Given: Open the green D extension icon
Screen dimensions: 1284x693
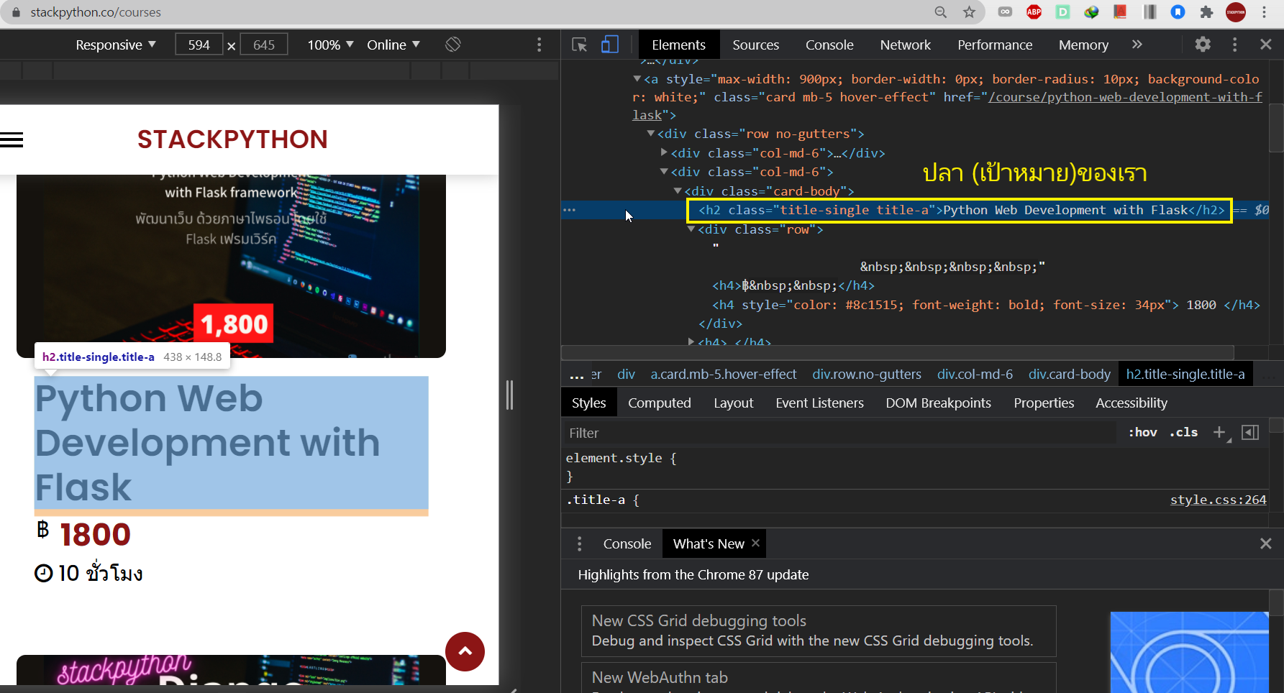Looking at the screenshot, I should (x=1062, y=12).
